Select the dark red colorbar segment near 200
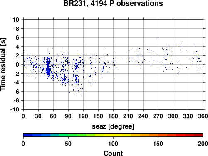The image size is (208, 156). [198, 135]
